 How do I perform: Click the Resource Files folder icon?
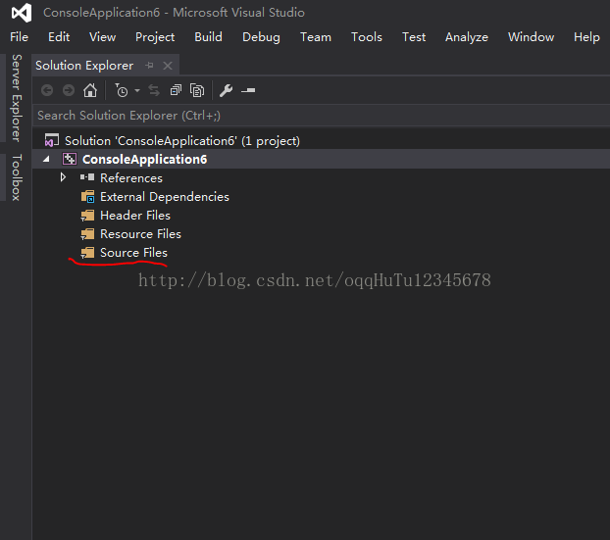87,234
